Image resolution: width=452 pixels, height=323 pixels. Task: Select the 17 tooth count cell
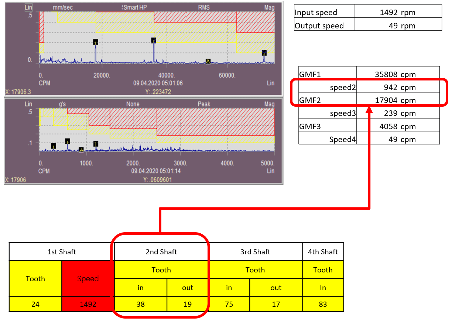tap(276, 305)
